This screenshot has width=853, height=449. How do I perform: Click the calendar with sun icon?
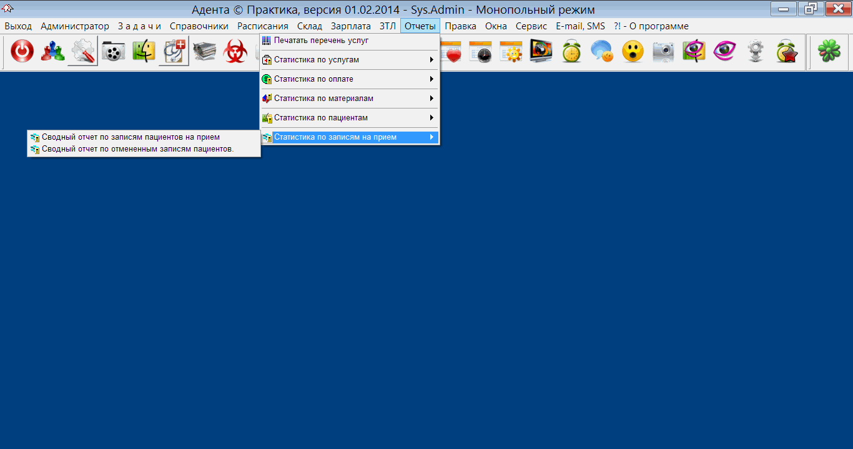tap(511, 52)
